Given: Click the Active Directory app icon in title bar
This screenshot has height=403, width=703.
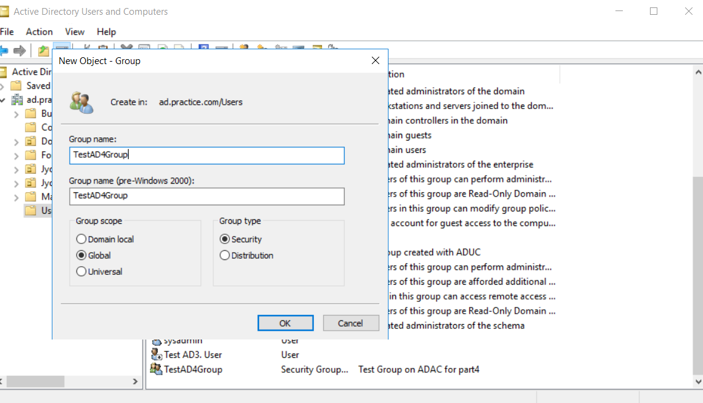Looking at the screenshot, I should point(4,11).
